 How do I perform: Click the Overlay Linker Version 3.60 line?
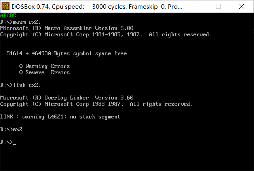[66, 98]
